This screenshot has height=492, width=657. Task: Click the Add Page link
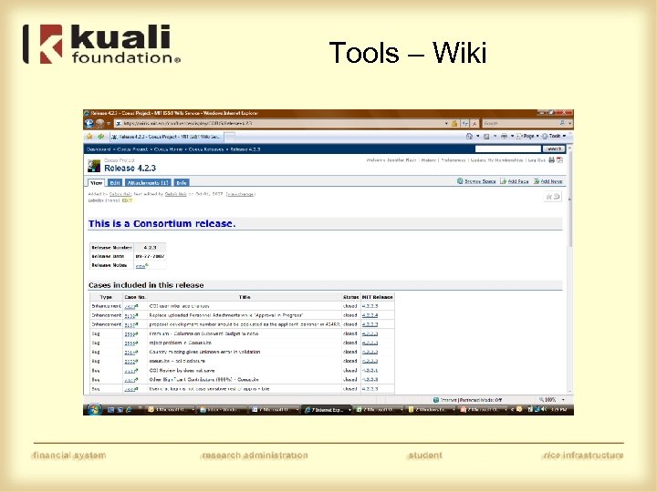tap(514, 181)
